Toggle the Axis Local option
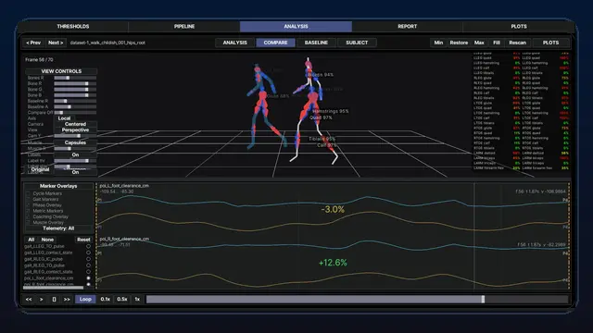 click(x=64, y=118)
